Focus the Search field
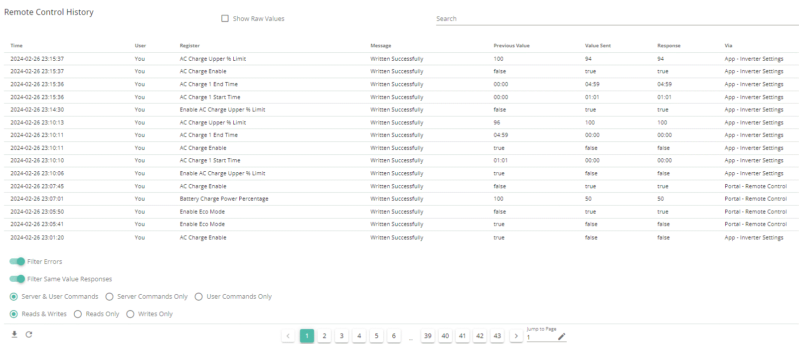 pyautogui.click(x=617, y=19)
